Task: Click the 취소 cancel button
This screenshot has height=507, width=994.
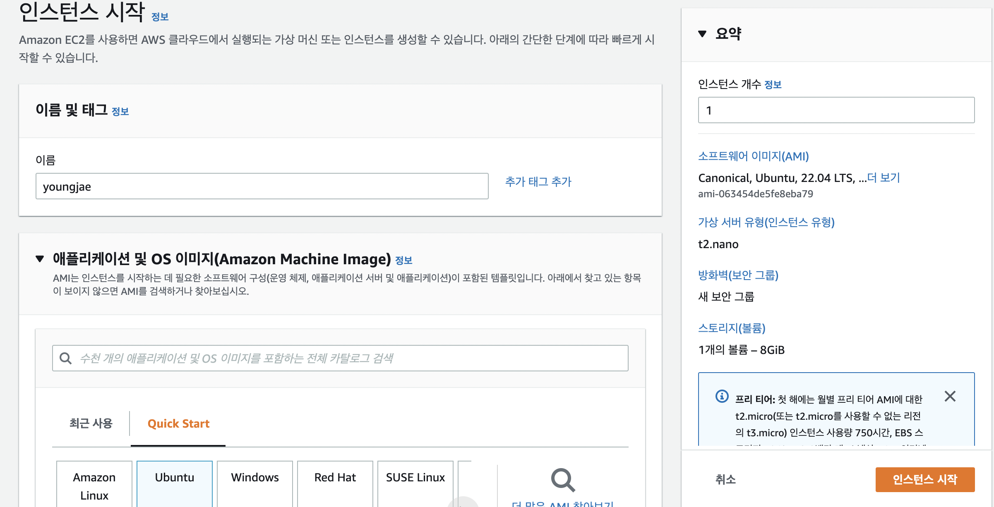Action: (x=725, y=479)
